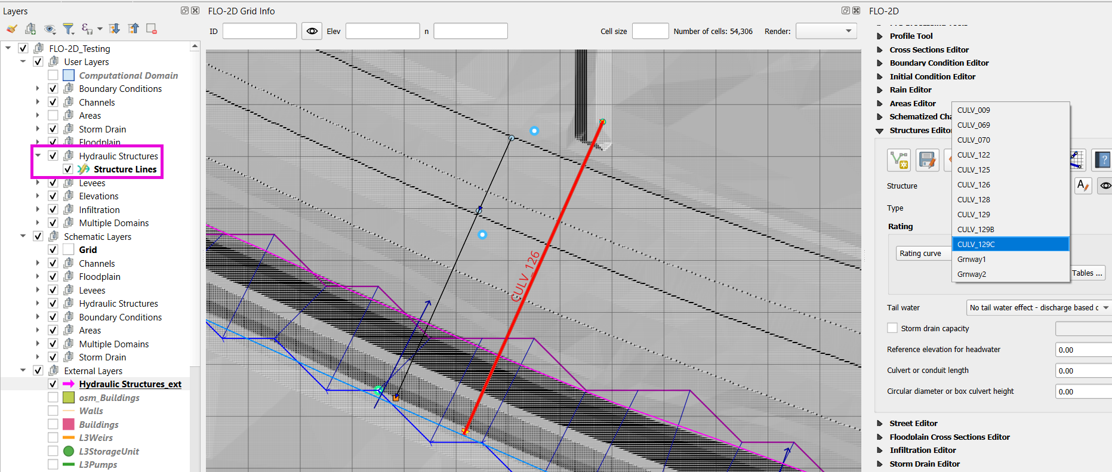
Task: Click the Collapse All layers icon
Action: pos(133,29)
